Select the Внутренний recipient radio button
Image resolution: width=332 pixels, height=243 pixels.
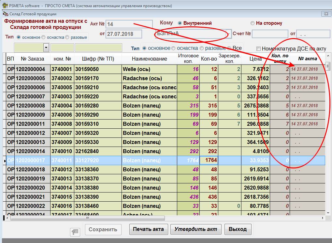[x=180, y=23]
